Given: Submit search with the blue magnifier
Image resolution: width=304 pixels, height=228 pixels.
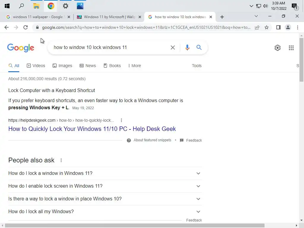Looking at the screenshot, I should pos(199,47).
